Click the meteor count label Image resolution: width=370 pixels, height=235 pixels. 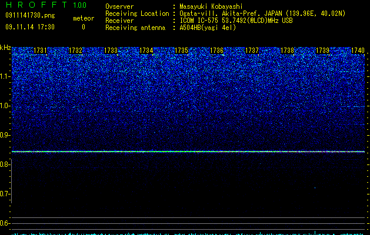[x=84, y=18]
